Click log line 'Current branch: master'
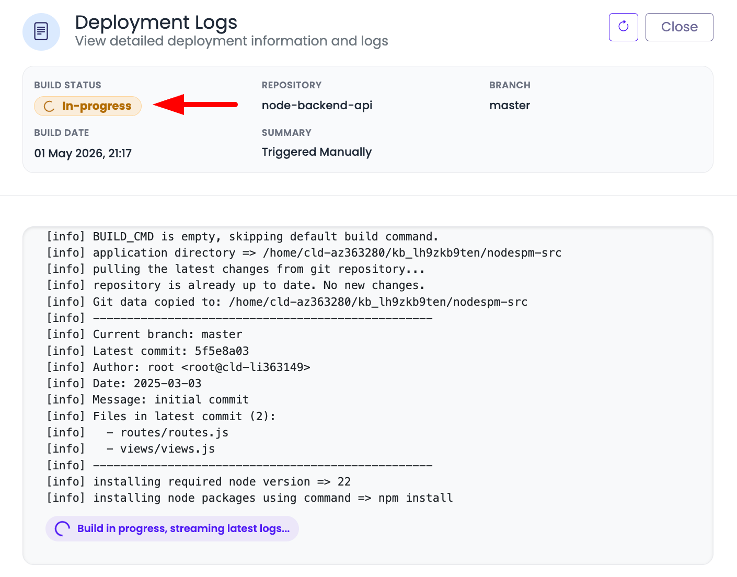 [144, 334]
